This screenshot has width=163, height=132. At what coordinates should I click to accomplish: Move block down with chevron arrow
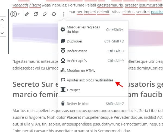(x=2, y=33)
